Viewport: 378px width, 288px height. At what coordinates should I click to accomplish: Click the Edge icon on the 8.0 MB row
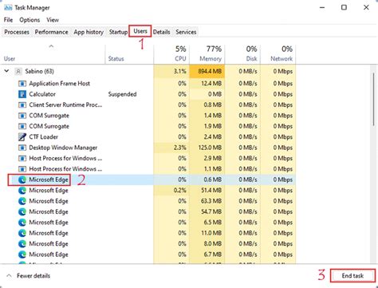coord(22,243)
